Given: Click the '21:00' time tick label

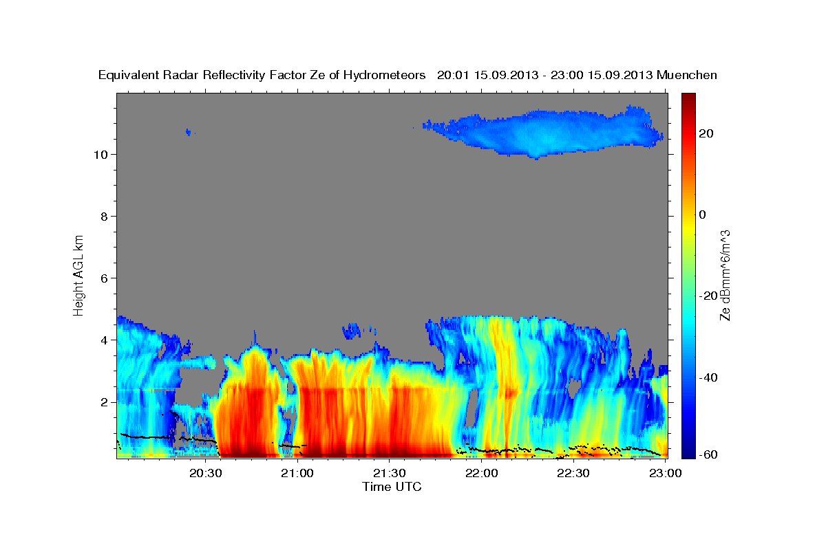Looking at the screenshot, I should [x=297, y=473].
